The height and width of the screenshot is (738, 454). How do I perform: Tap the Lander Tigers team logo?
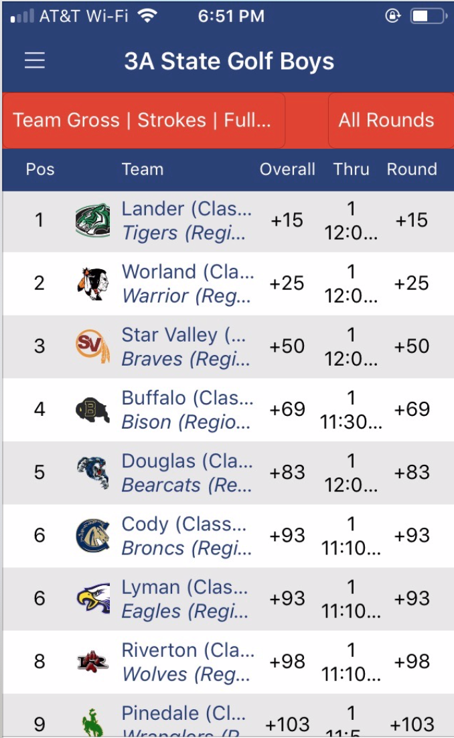click(x=92, y=220)
